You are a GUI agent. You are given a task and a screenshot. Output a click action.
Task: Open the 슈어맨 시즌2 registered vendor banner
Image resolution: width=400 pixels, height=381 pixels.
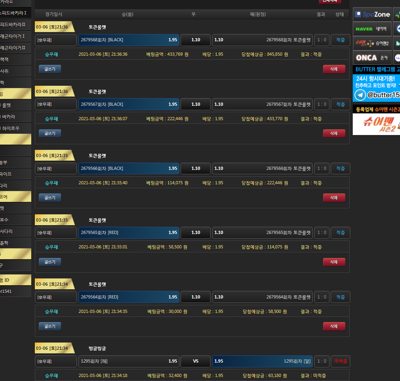376,124
